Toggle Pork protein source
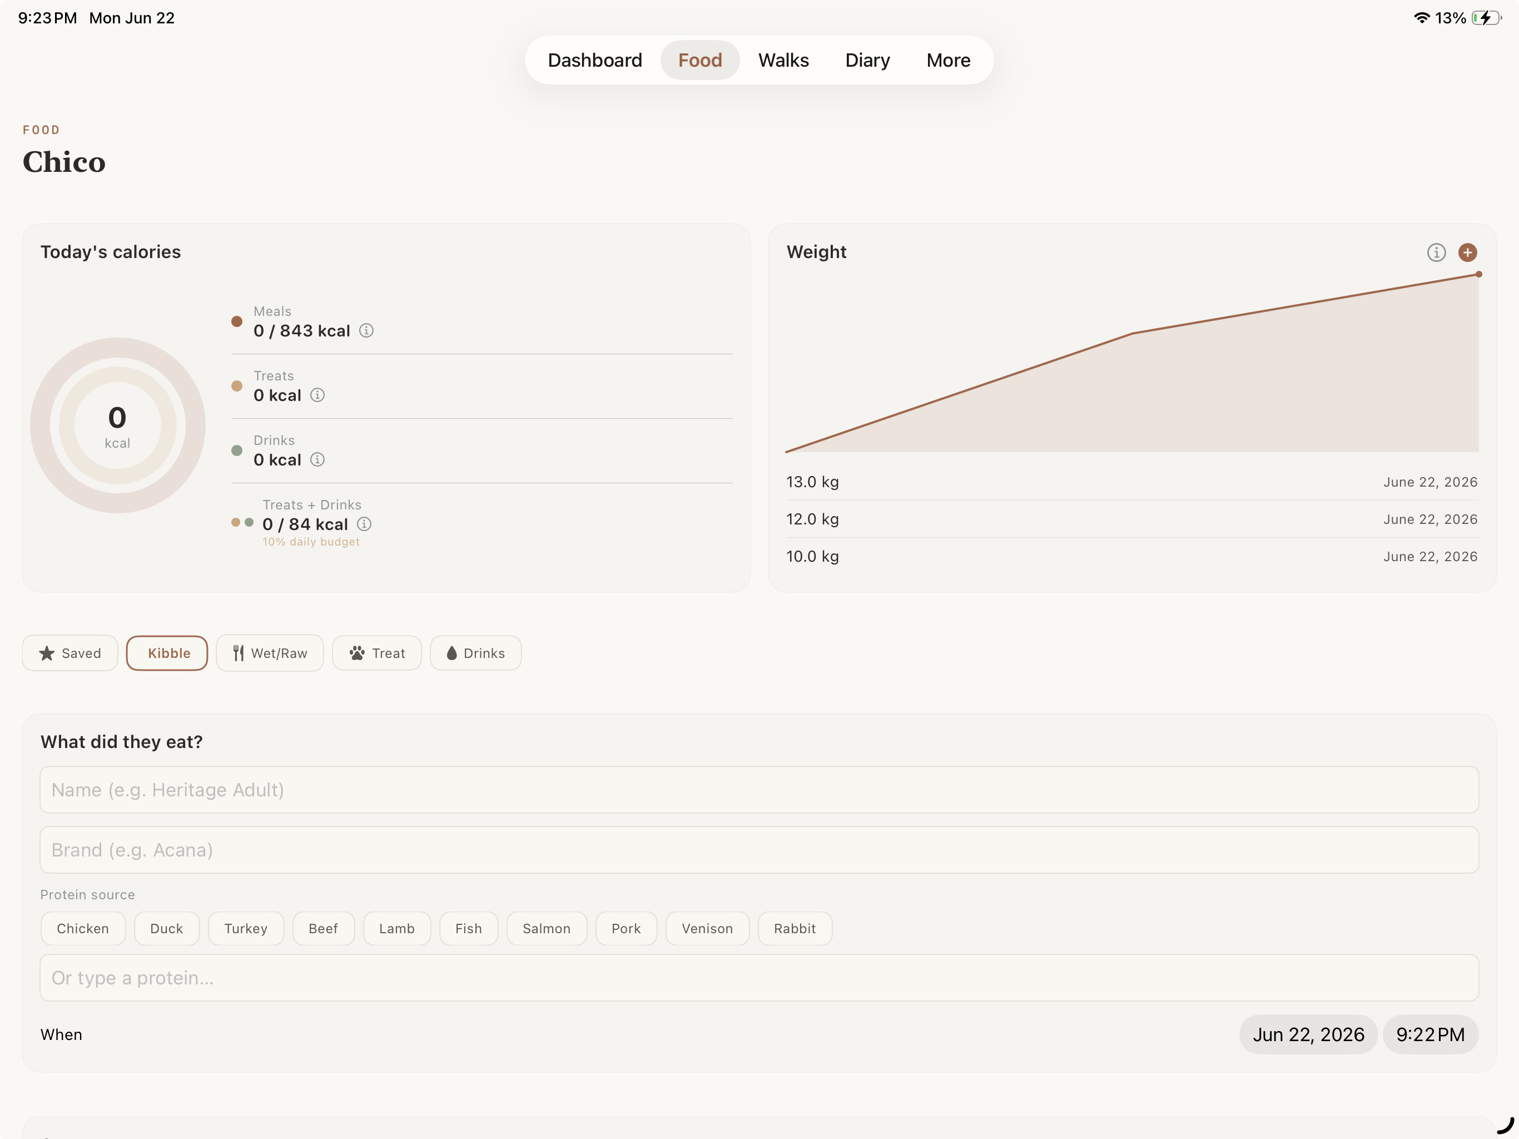 [x=626, y=928]
